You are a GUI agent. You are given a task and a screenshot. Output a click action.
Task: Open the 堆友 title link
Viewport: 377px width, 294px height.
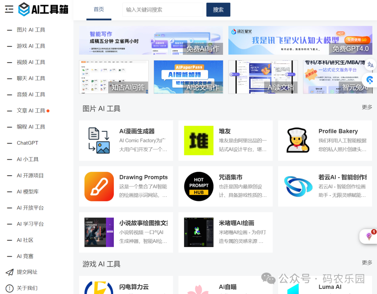point(225,131)
